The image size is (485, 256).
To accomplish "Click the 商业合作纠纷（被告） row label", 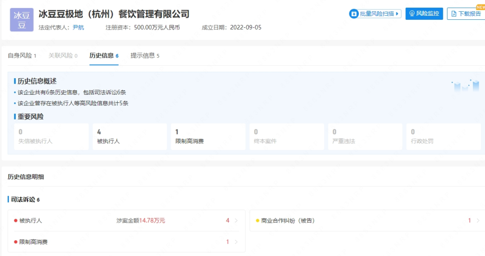I will click(288, 221).
